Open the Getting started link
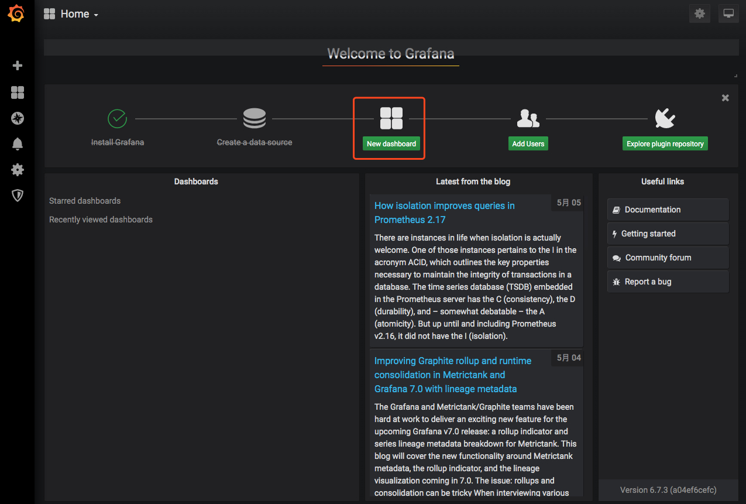This screenshot has width=746, height=504. pos(668,234)
